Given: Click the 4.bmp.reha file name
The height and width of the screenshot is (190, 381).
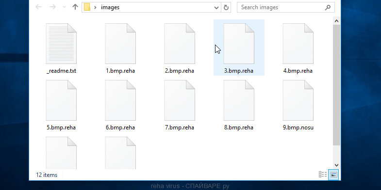Looking at the screenshot, I should click(298, 71).
